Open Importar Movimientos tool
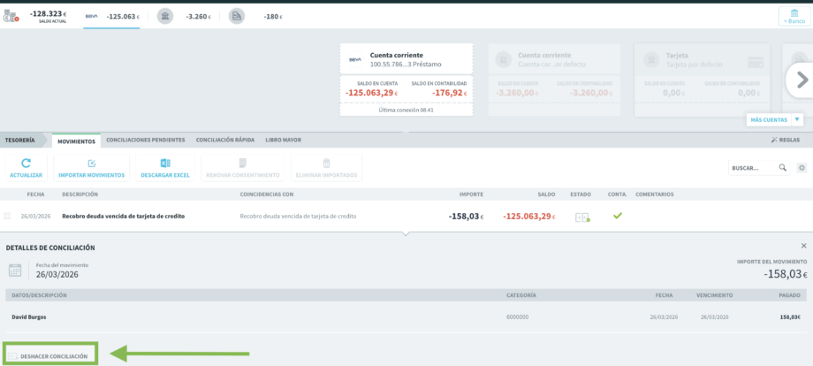 92,168
